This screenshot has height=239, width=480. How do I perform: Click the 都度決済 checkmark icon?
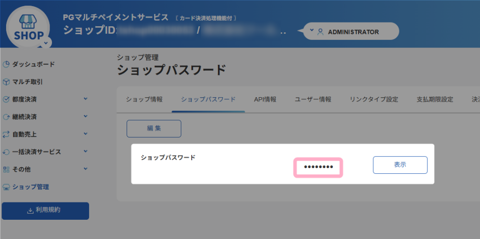coord(6,99)
